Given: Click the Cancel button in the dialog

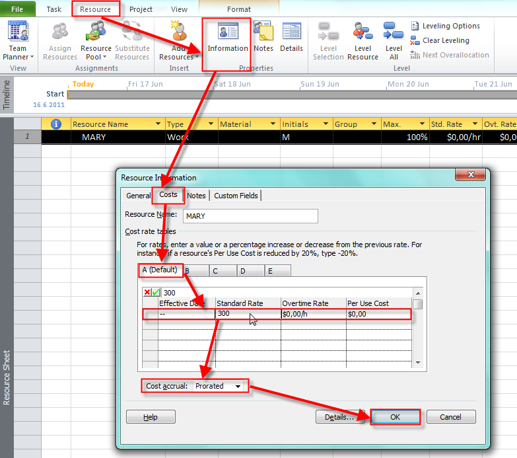Looking at the screenshot, I should point(450,417).
